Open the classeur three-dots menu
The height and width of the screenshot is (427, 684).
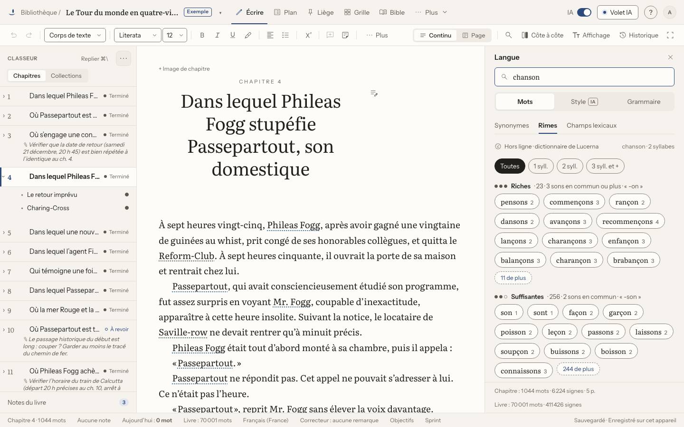click(123, 58)
